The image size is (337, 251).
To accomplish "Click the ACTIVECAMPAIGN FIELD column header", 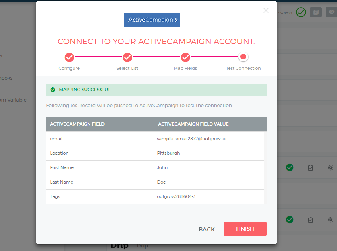I will (77, 124).
